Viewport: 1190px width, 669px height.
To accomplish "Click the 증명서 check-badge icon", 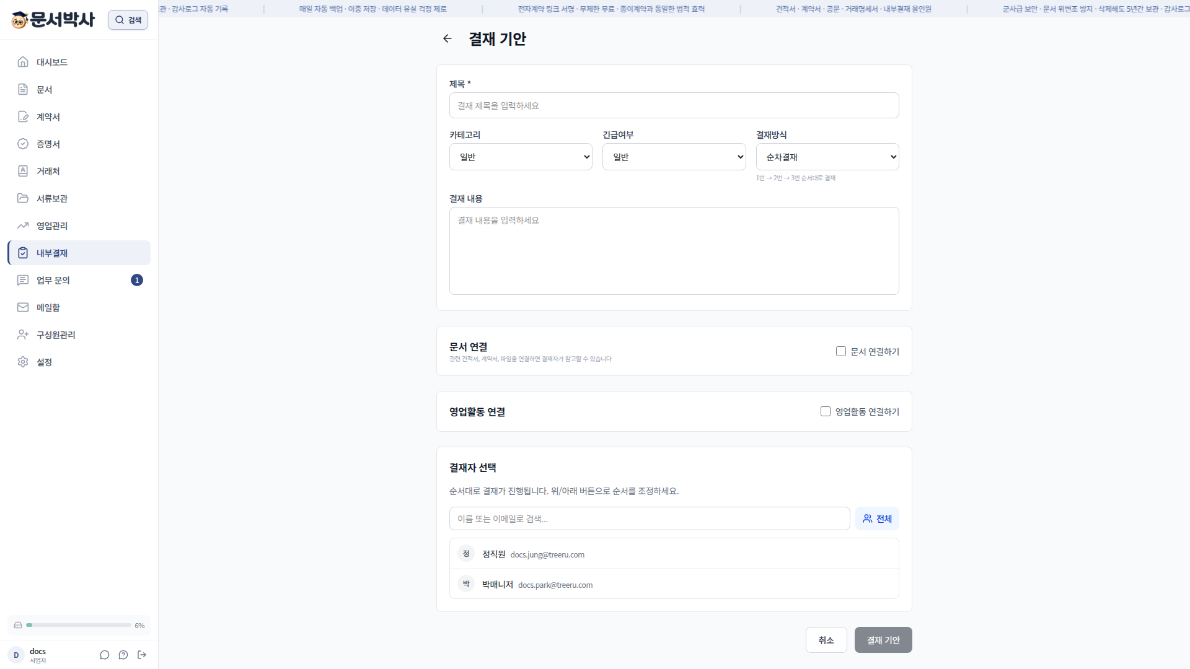I will pyautogui.click(x=23, y=144).
